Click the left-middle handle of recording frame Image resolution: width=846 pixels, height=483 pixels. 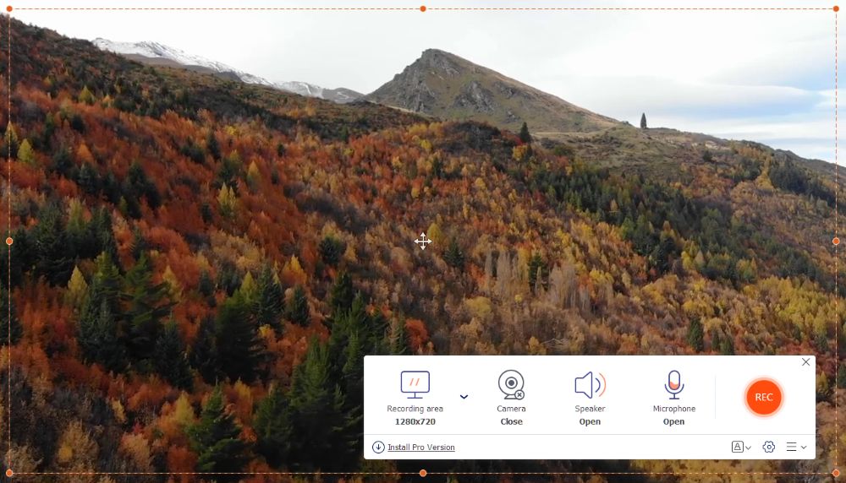click(x=9, y=241)
